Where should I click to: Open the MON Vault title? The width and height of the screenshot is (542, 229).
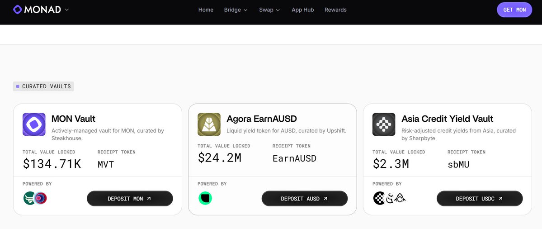tap(73, 119)
